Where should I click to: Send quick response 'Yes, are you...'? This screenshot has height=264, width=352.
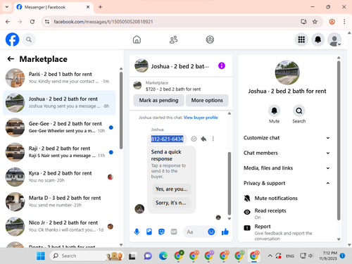(x=172, y=189)
